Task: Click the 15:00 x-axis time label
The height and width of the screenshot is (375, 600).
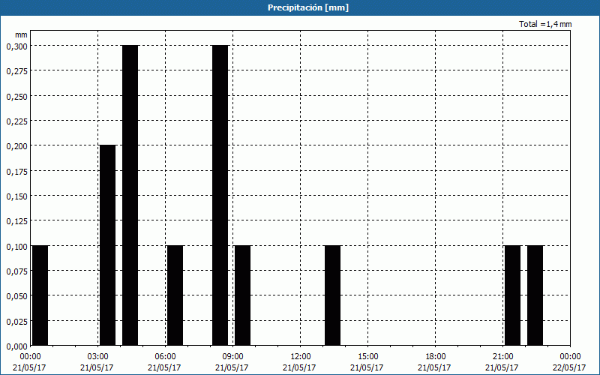Action: (367, 357)
